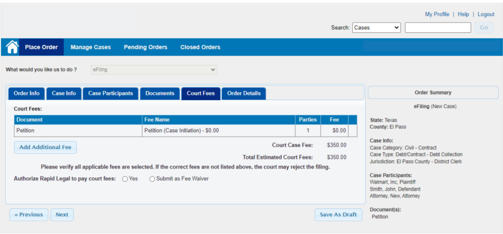Click the Home house icon
The width and height of the screenshot is (503, 234).
[12, 47]
